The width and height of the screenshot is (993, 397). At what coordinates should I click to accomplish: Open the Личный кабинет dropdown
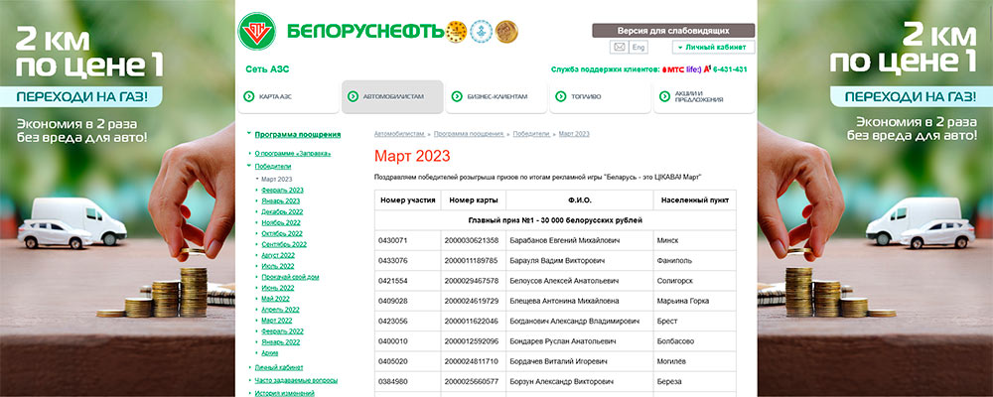point(713,47)
